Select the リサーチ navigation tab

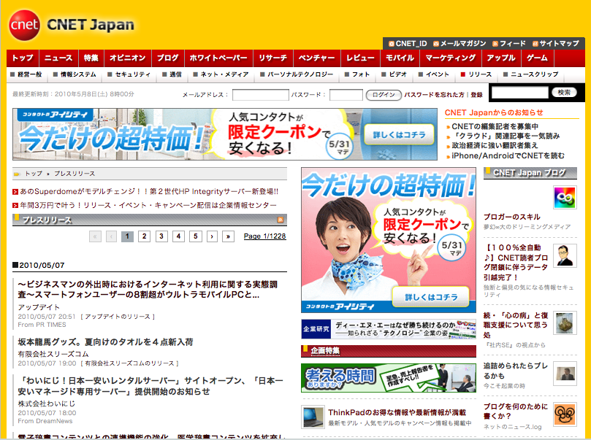[273, 58]
